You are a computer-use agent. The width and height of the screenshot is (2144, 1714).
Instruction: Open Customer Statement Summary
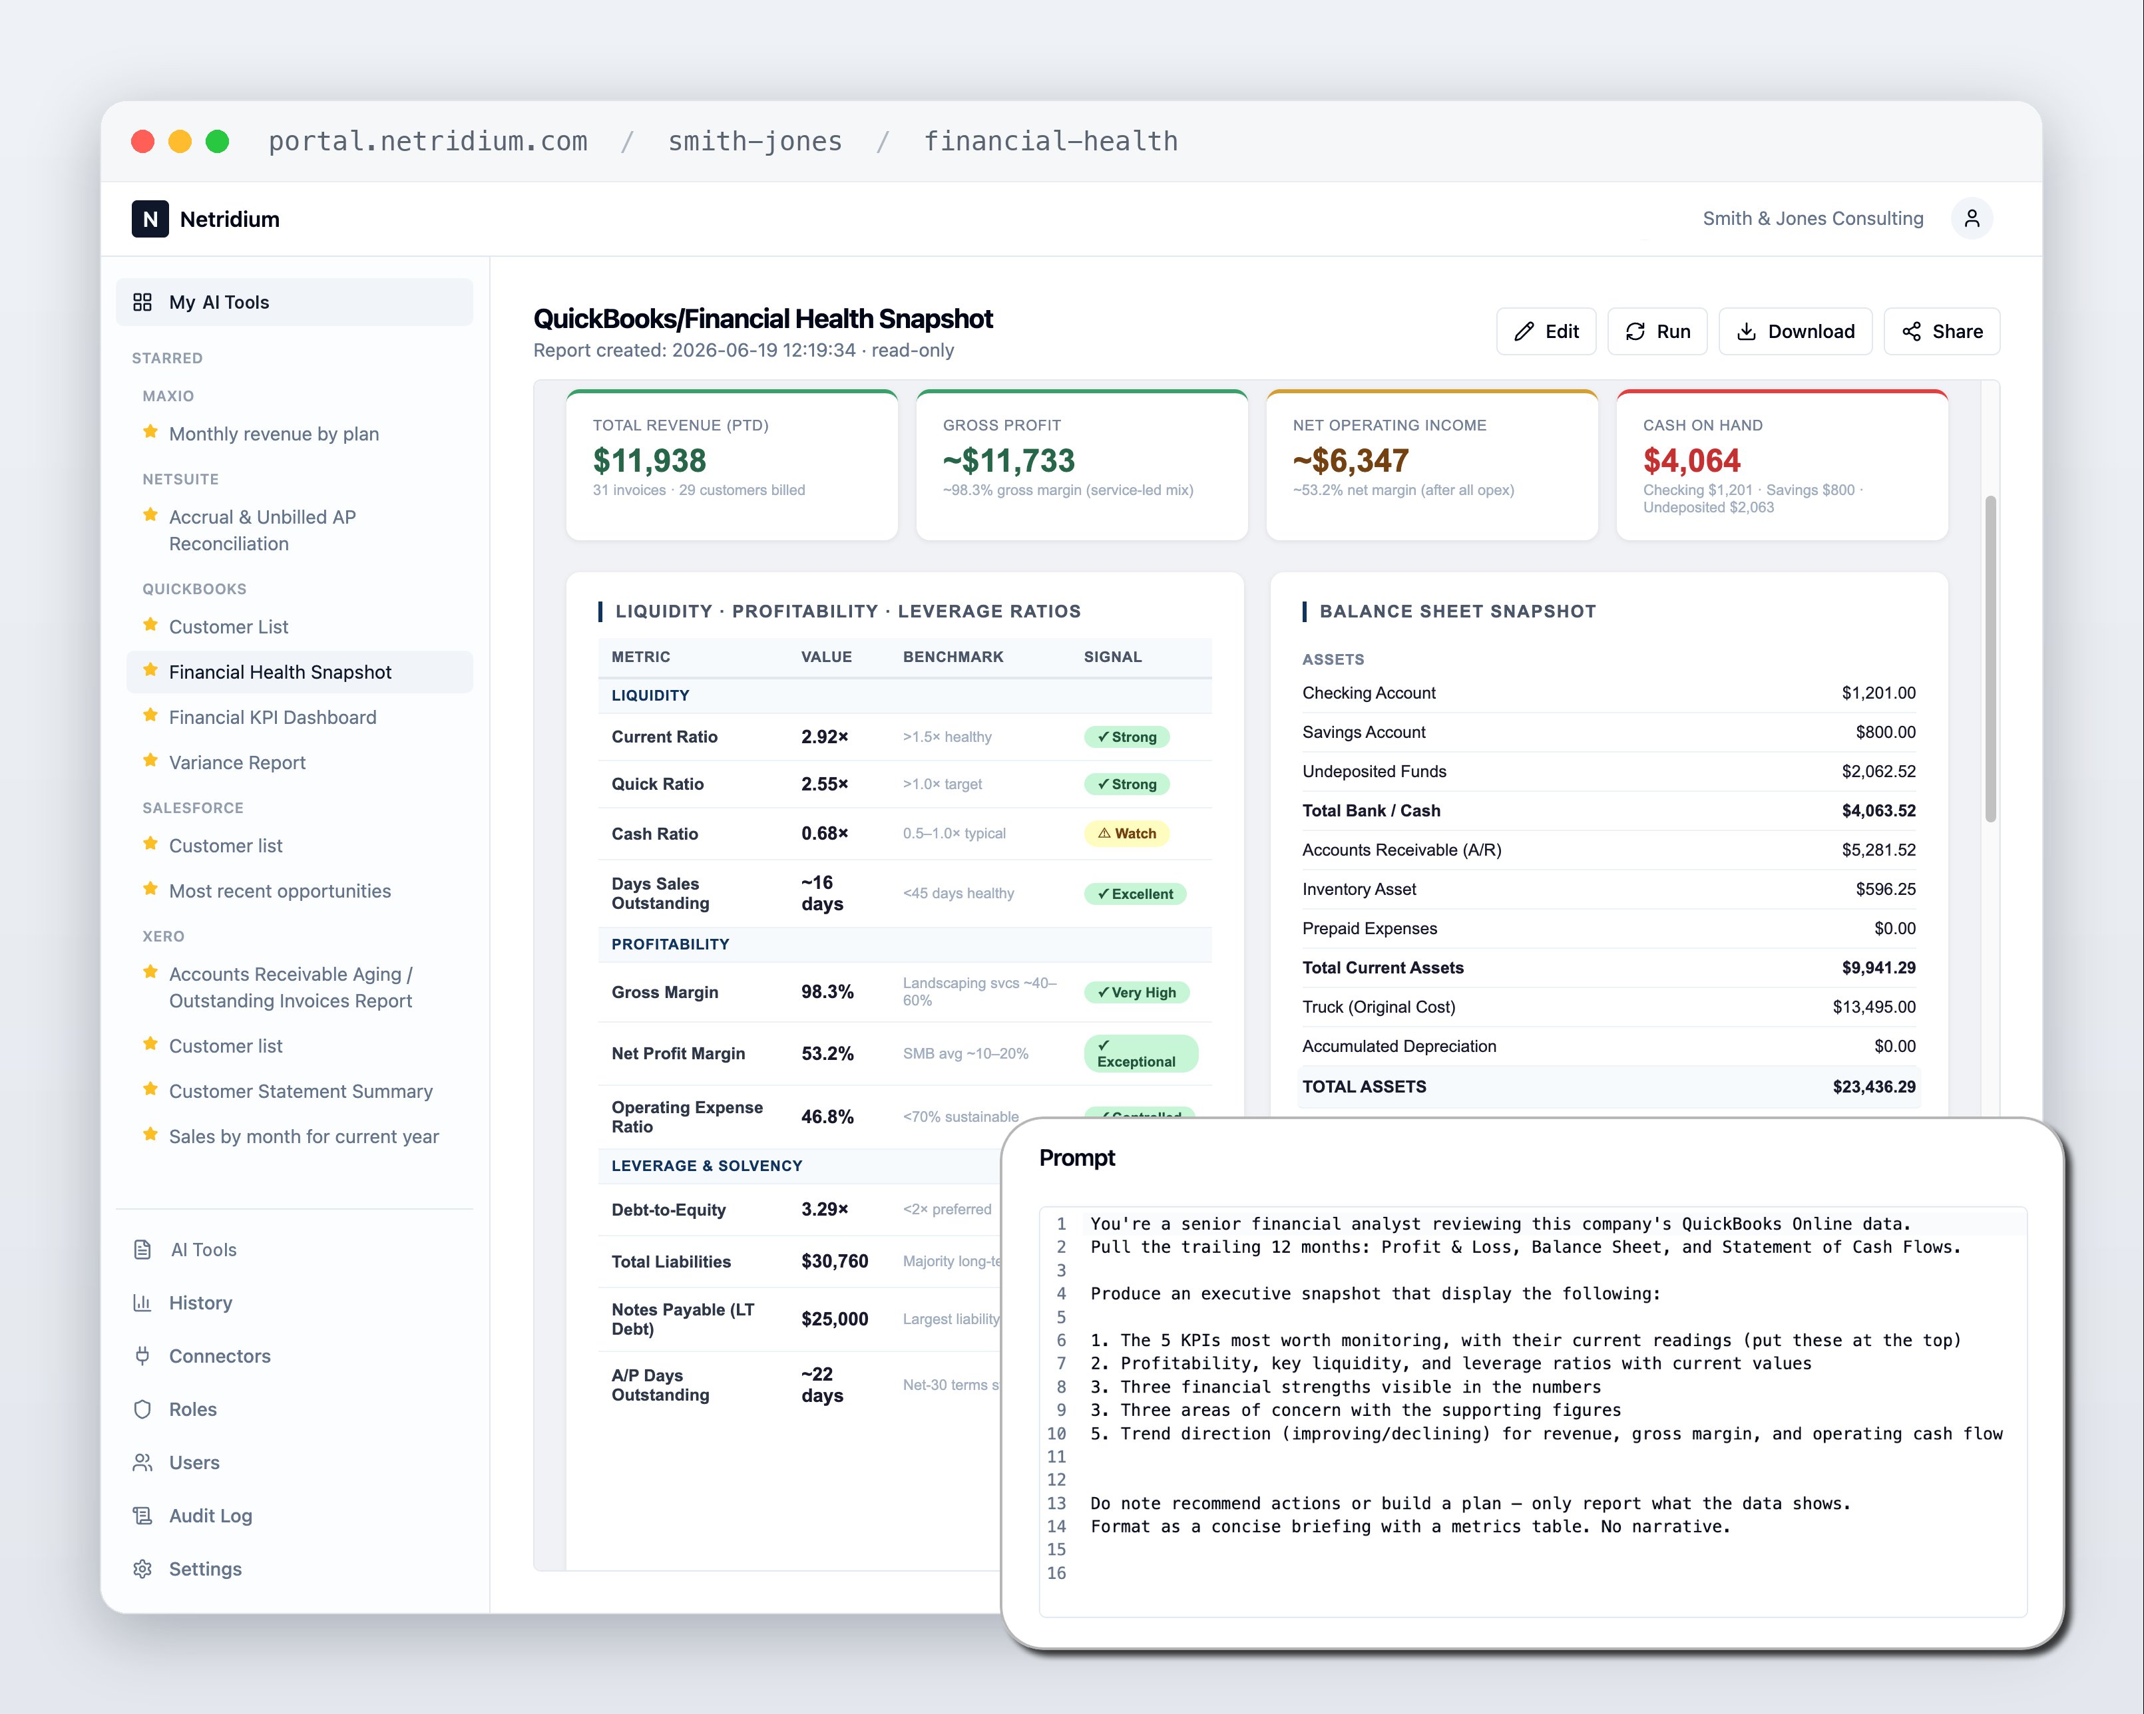click(x=300, y=1091)
